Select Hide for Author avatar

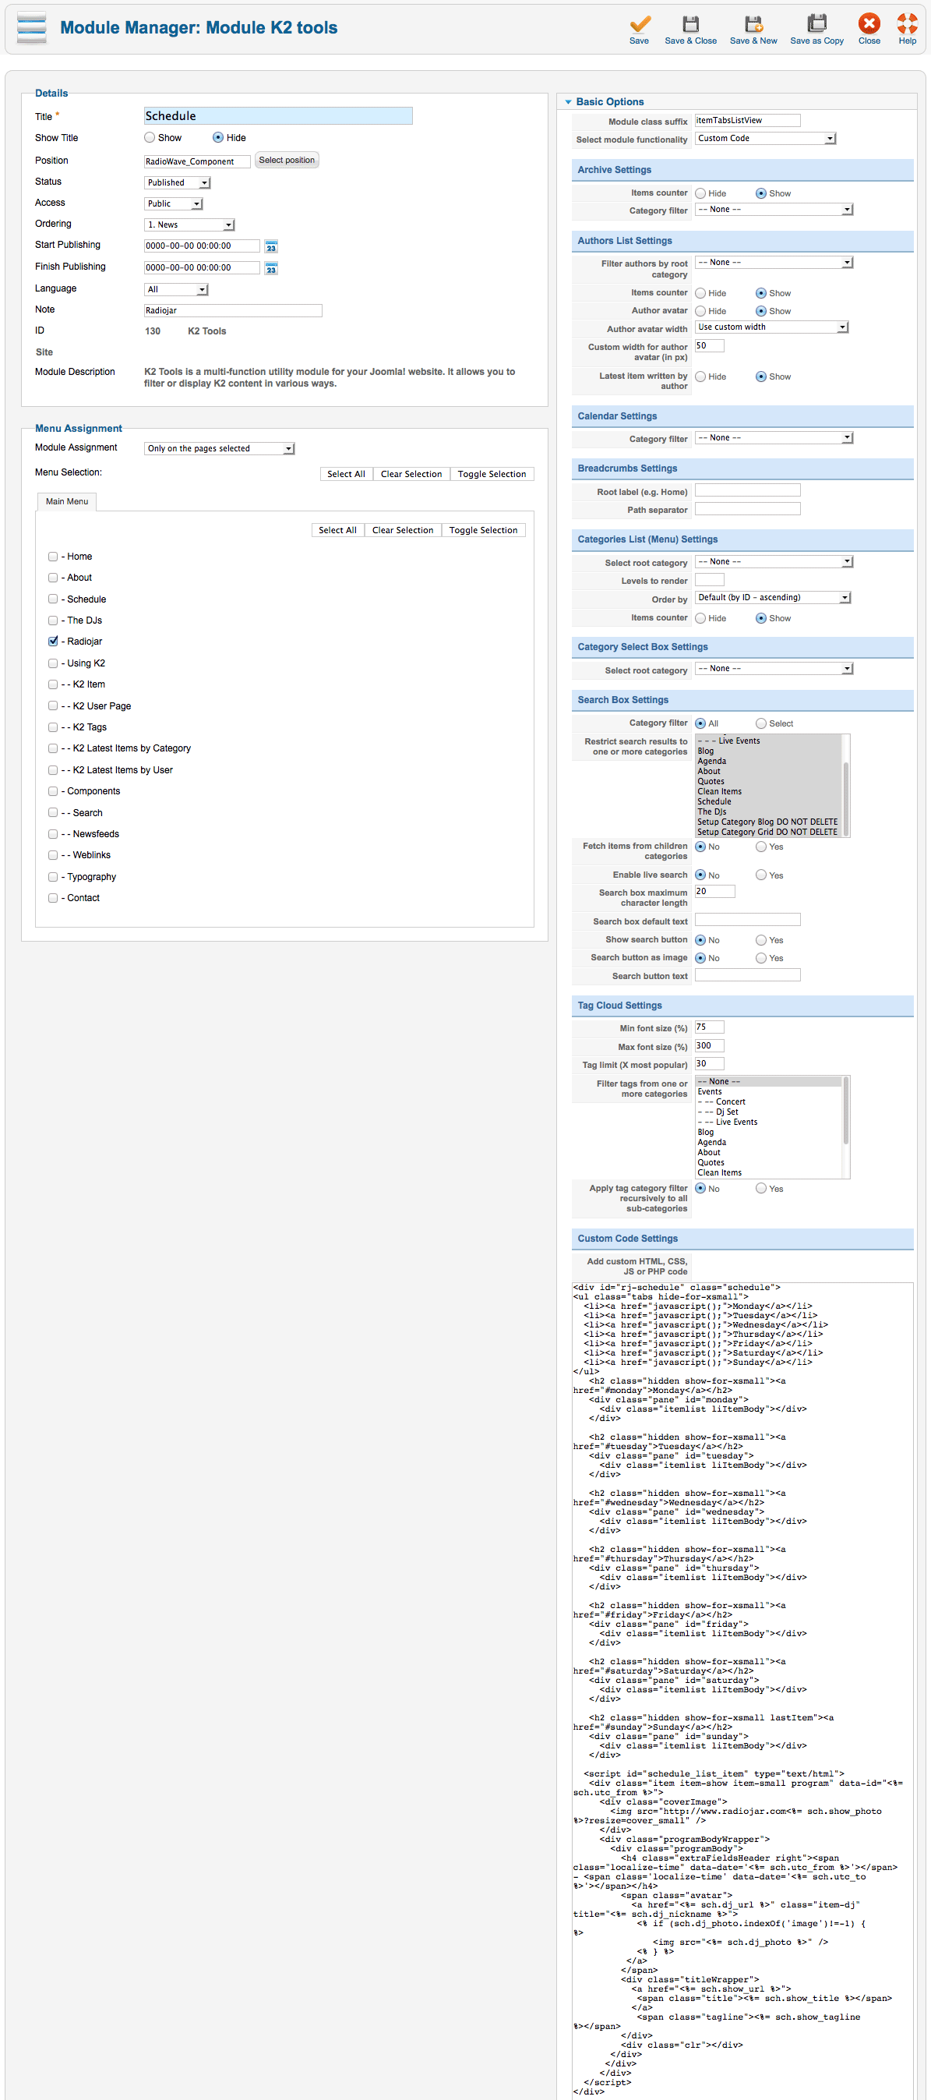point(700,311)
